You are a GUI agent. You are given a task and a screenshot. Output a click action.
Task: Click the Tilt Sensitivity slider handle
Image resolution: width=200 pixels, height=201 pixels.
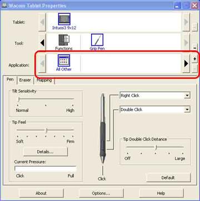[19, 99]
